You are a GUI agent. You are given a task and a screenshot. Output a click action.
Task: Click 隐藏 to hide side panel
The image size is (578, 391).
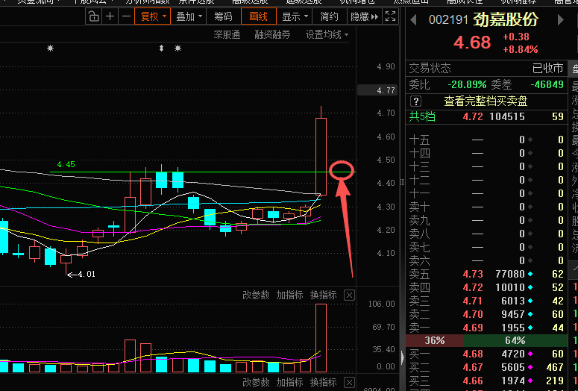click(x=364, y=16)
